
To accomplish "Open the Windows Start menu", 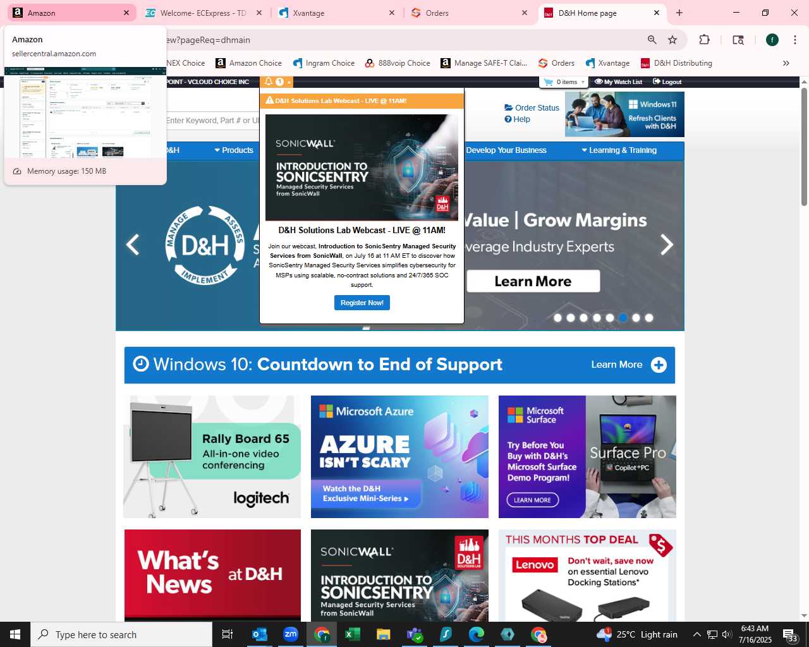I will pyautogui.click(x=15, y=634).
